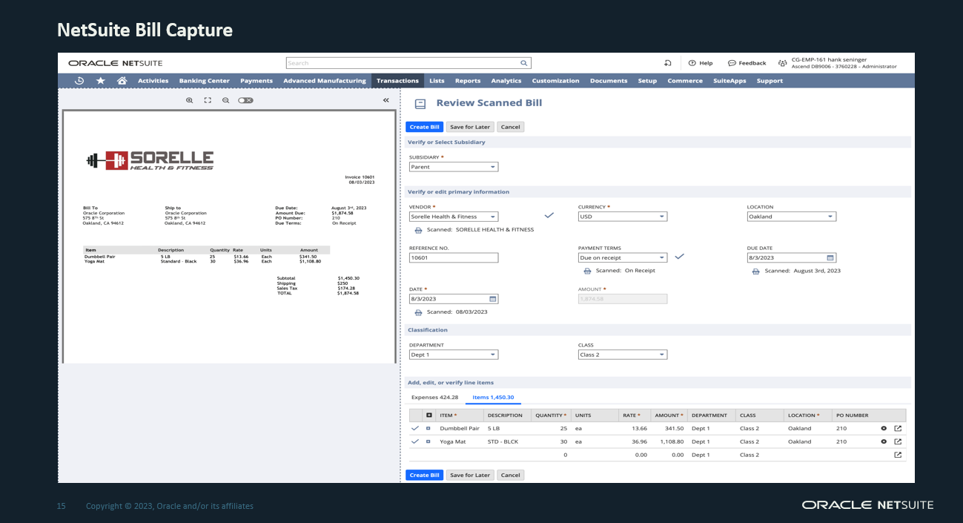Click the checkmark beside the Vendor field
963x523 pixels.
[549, 215]
